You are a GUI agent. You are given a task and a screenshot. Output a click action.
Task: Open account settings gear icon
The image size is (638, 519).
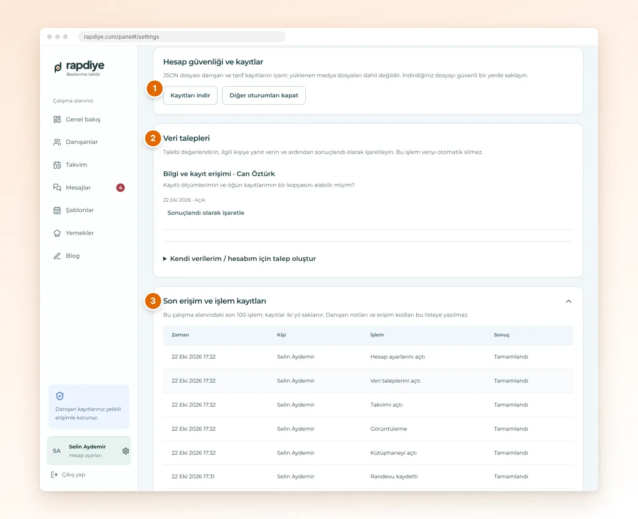click(x=126, y=451)
